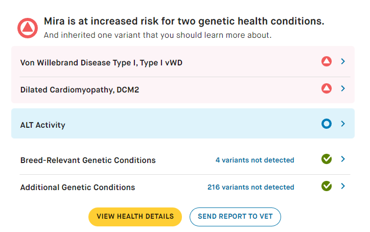370x232 pixels.
Task: Expand the Dilated Cardiomyopathy chevron arrow
Action: click(x=343, y=89)
